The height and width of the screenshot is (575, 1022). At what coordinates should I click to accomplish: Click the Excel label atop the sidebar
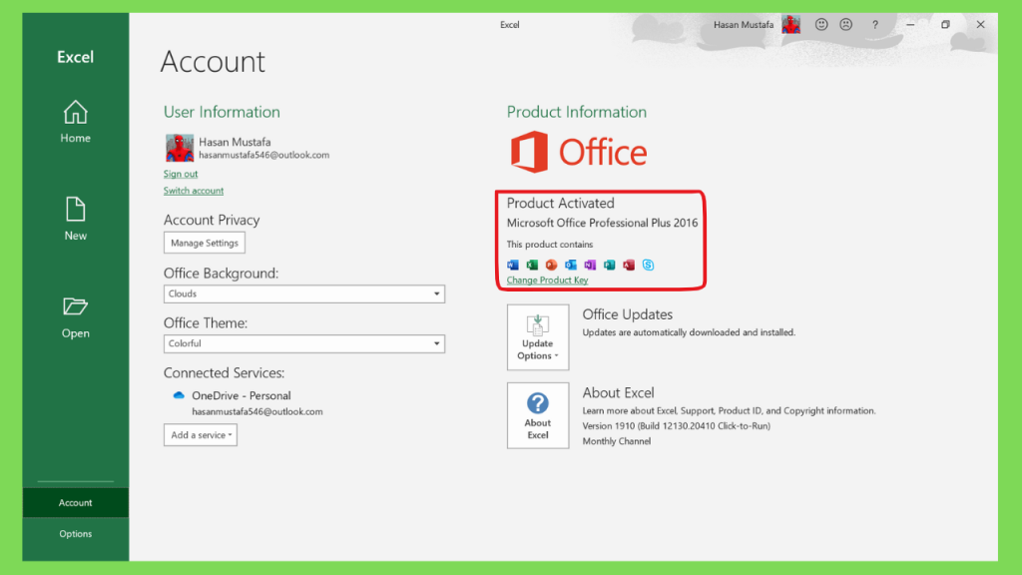coord(75,57)
